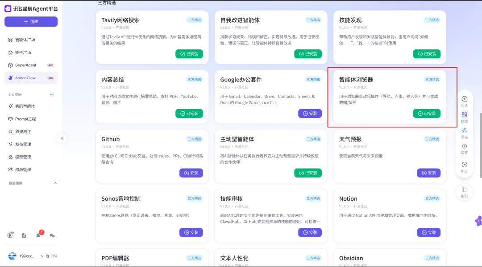
Task: Collapse the 最近使用 section
Action: [55, 183]
